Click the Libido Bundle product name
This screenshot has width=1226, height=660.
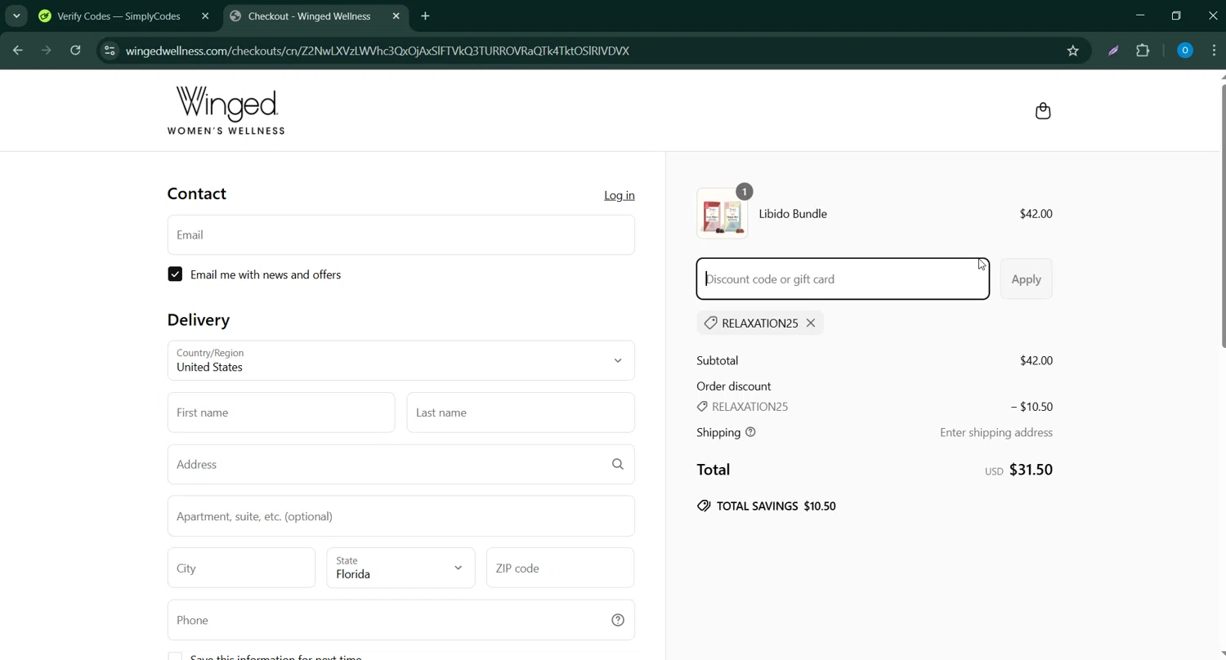pos(793,213)
